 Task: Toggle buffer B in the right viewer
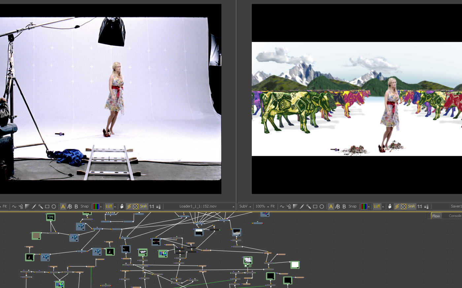pyautogui.click(x=344, y=207)
